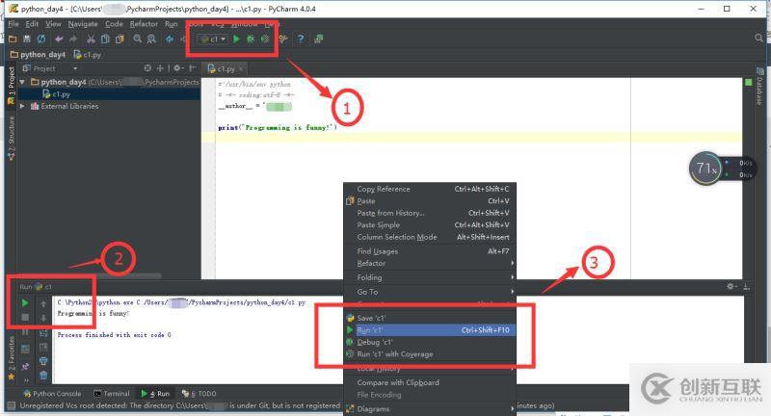This screenshot has width=771, height=416.
Task: Click the Help question mark icon
Action: point(301,39)
